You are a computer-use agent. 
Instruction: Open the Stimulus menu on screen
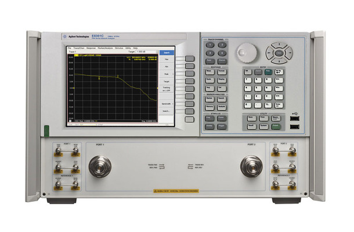click(119, 48)
